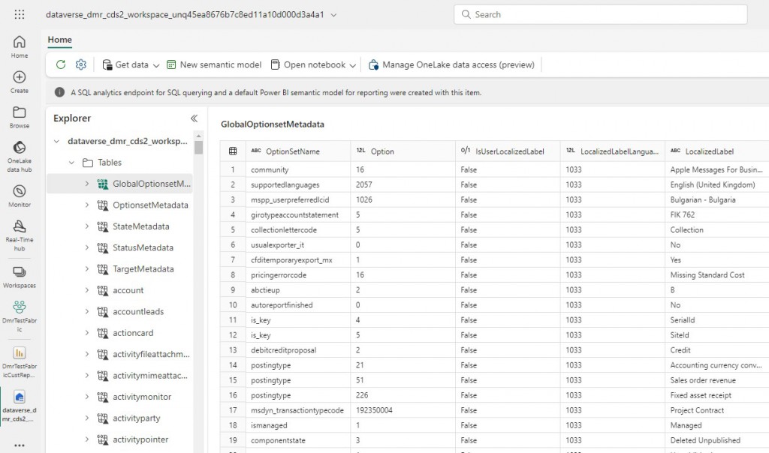Click the OptionsetMetadata table icon
The height and width of the screenshot is (453, 769).
point(102,205)
